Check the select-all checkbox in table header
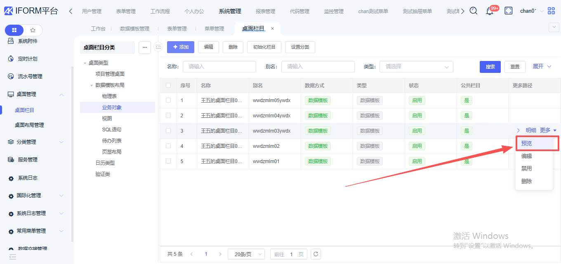This screenshot has height=264, width=561. coord(168,86)
